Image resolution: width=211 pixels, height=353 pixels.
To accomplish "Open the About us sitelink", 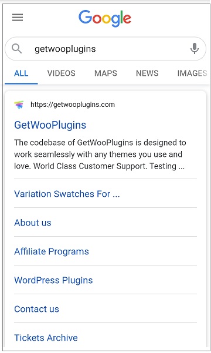I will coord(33,223).
